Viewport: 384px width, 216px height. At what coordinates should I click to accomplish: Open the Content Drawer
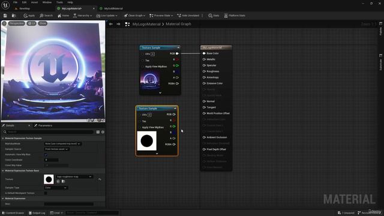pos(13,213)
